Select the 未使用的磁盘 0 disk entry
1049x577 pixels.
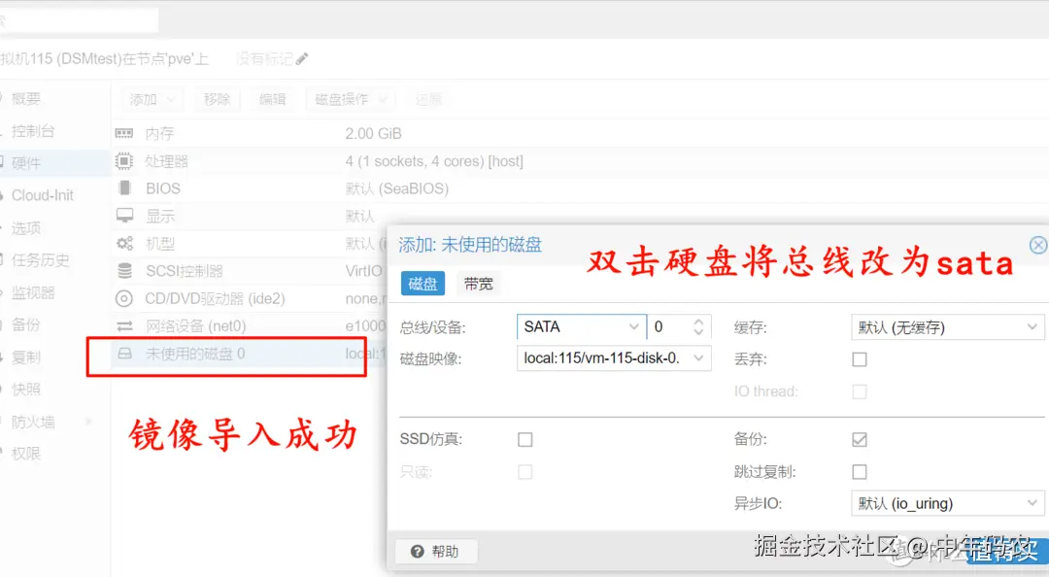click(194, 354)
